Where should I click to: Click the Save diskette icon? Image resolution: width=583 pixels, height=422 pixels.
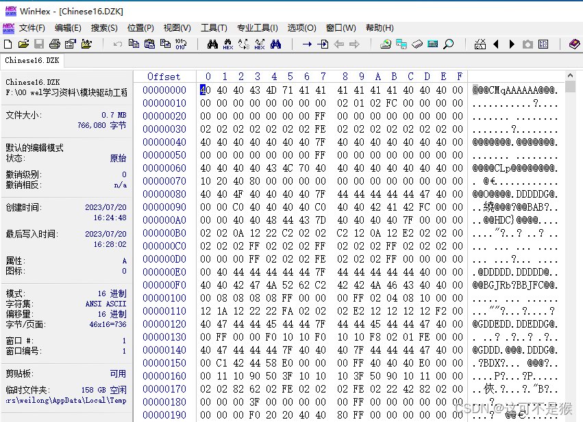[x=39, y=44]
